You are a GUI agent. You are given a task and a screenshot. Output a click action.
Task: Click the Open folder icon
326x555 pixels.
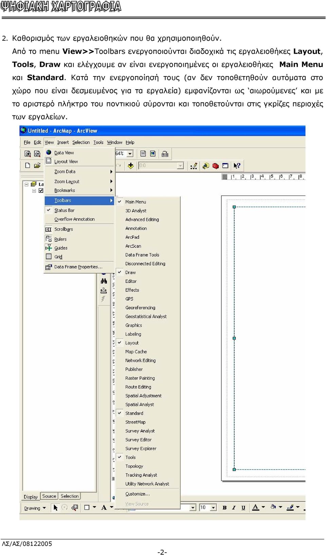coord(37,166)
